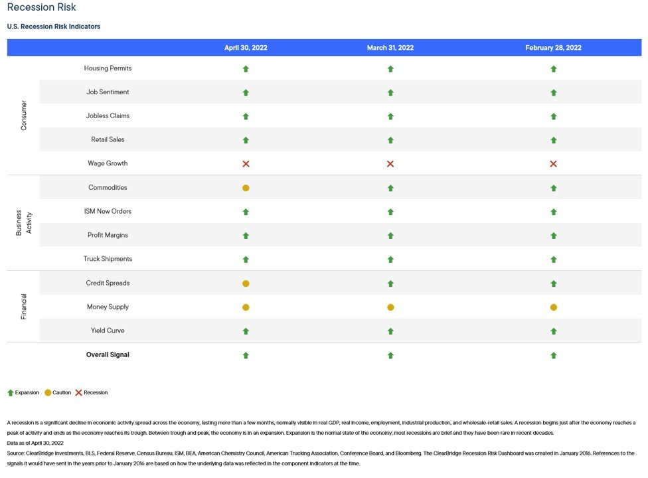Click the Consumer category label

click(x=24, y=115)
